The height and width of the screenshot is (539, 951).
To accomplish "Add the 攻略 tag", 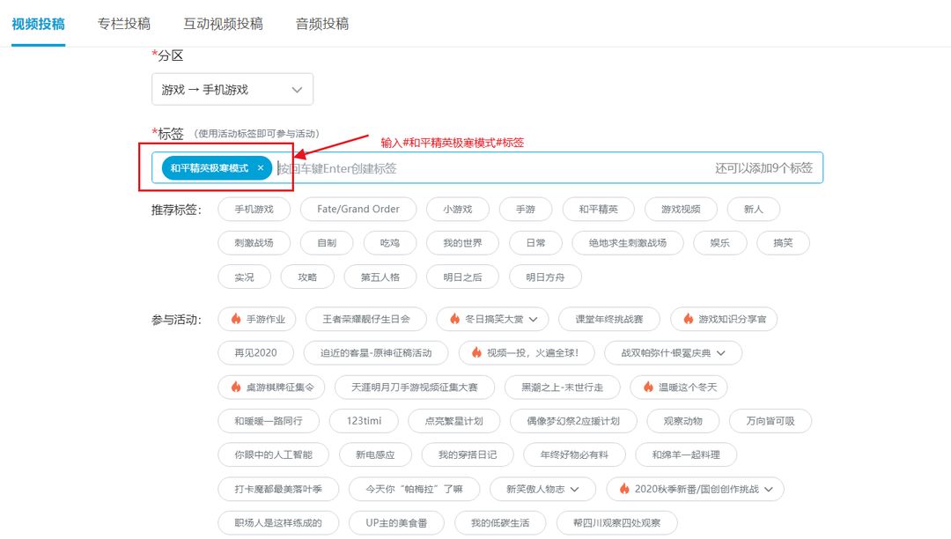I will tap(307, 277).
